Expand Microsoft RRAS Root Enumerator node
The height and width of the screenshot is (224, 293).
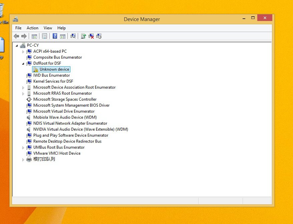(x=23, y=93)
